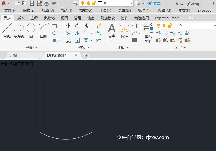Select the Rotate tool icon
The width and height of the screenshot is (216, 151).
(77, 26)
